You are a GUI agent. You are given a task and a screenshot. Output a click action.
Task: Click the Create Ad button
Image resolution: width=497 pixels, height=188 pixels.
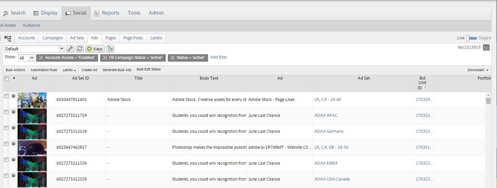click(89, 70)
